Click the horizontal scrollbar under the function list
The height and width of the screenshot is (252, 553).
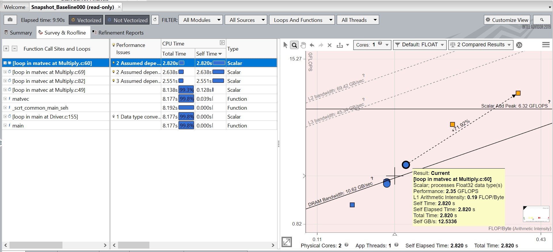[36, 245]
